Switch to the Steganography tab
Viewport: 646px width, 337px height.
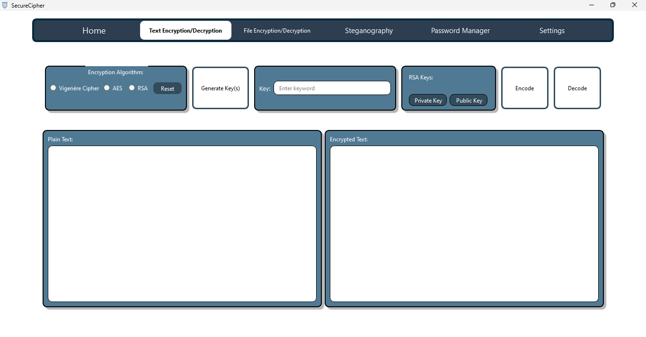point(369,30)
